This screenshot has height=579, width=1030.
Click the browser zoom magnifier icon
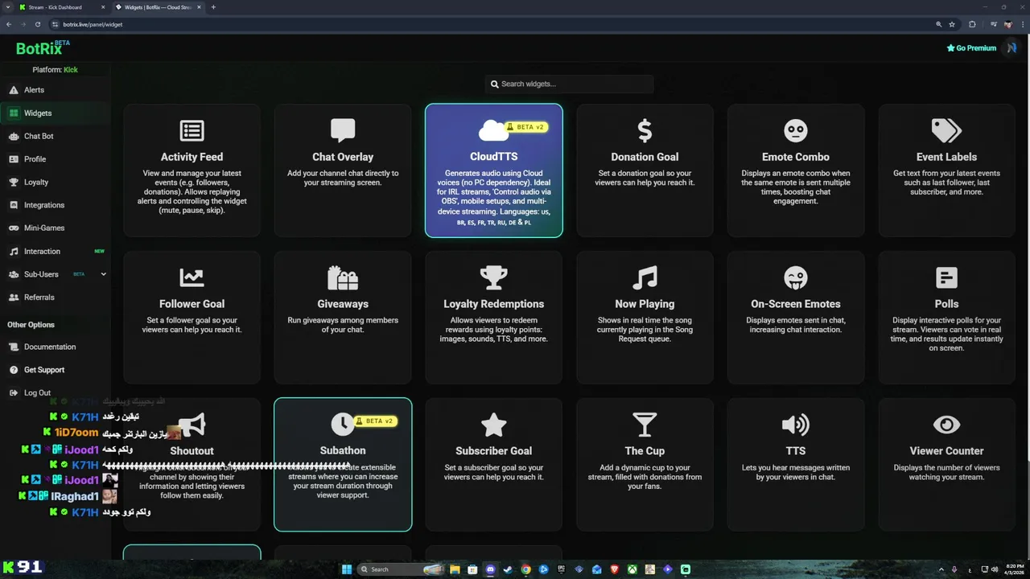(938, 24)
